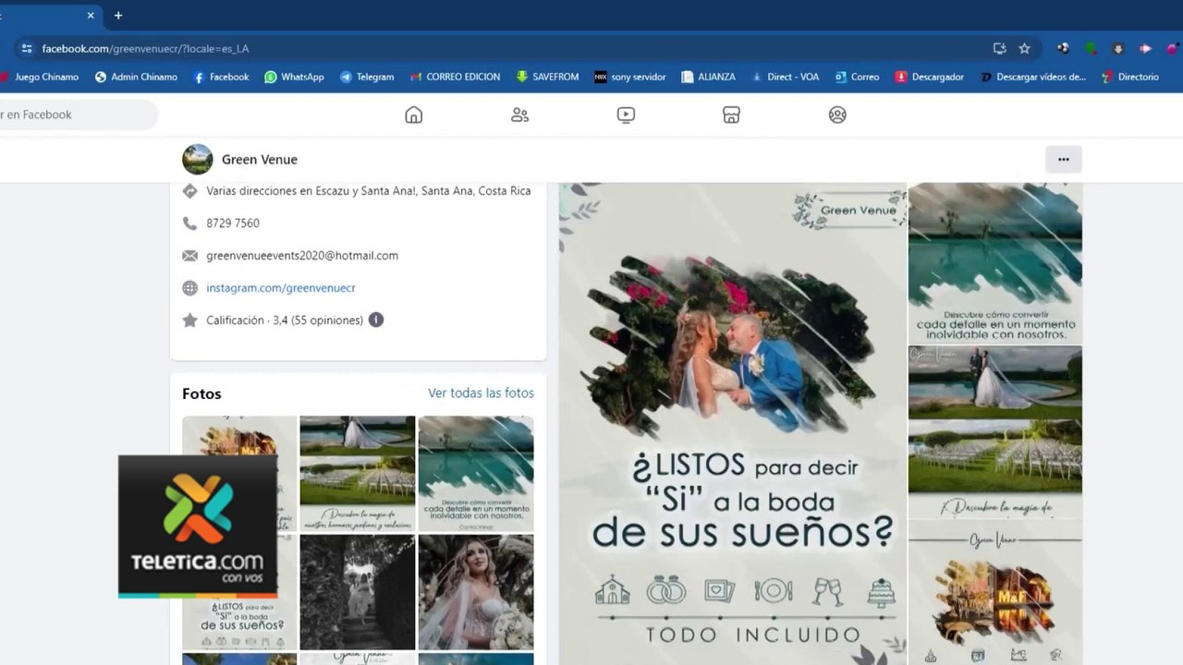Close the current browser tab
Screen dimensions: 1183x665
pos(91,15)
